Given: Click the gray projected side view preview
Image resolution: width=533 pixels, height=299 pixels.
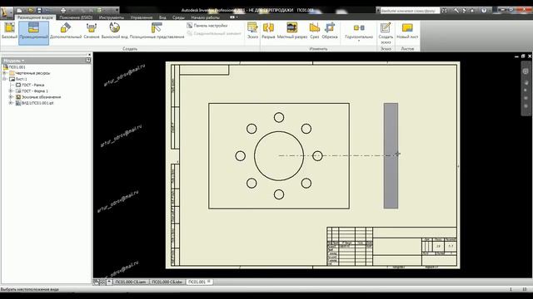Looking at the screenshot, I should pyautogui.click(x=391, y=155).
